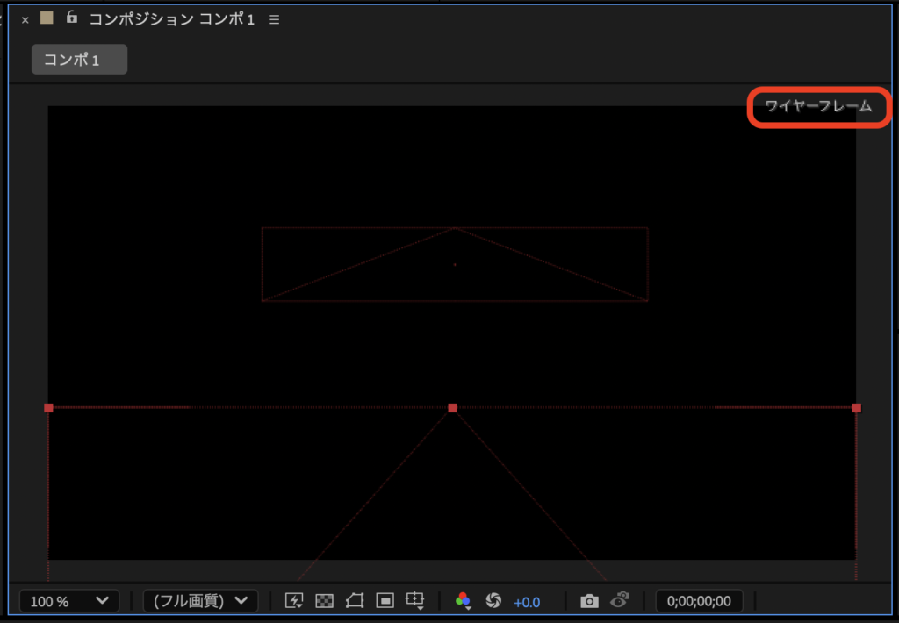Click the 0;00;00;00 timecode display
899x623 pixels.
pyautogui.click(x=699, y=601)
